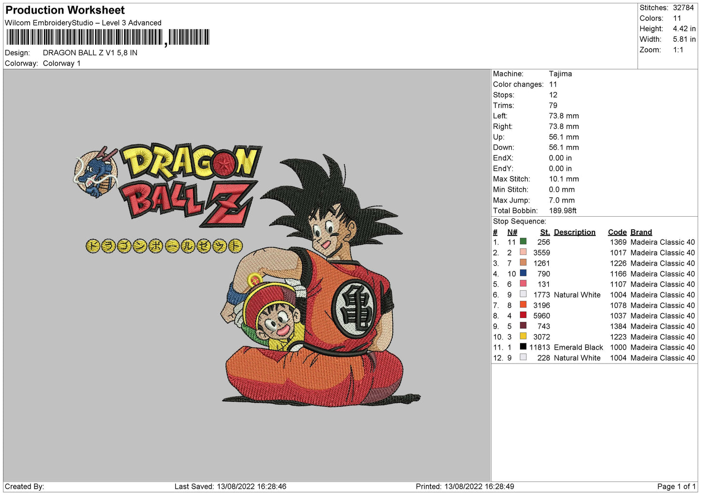Click the worksheet barcode

[x=108, y=37]
